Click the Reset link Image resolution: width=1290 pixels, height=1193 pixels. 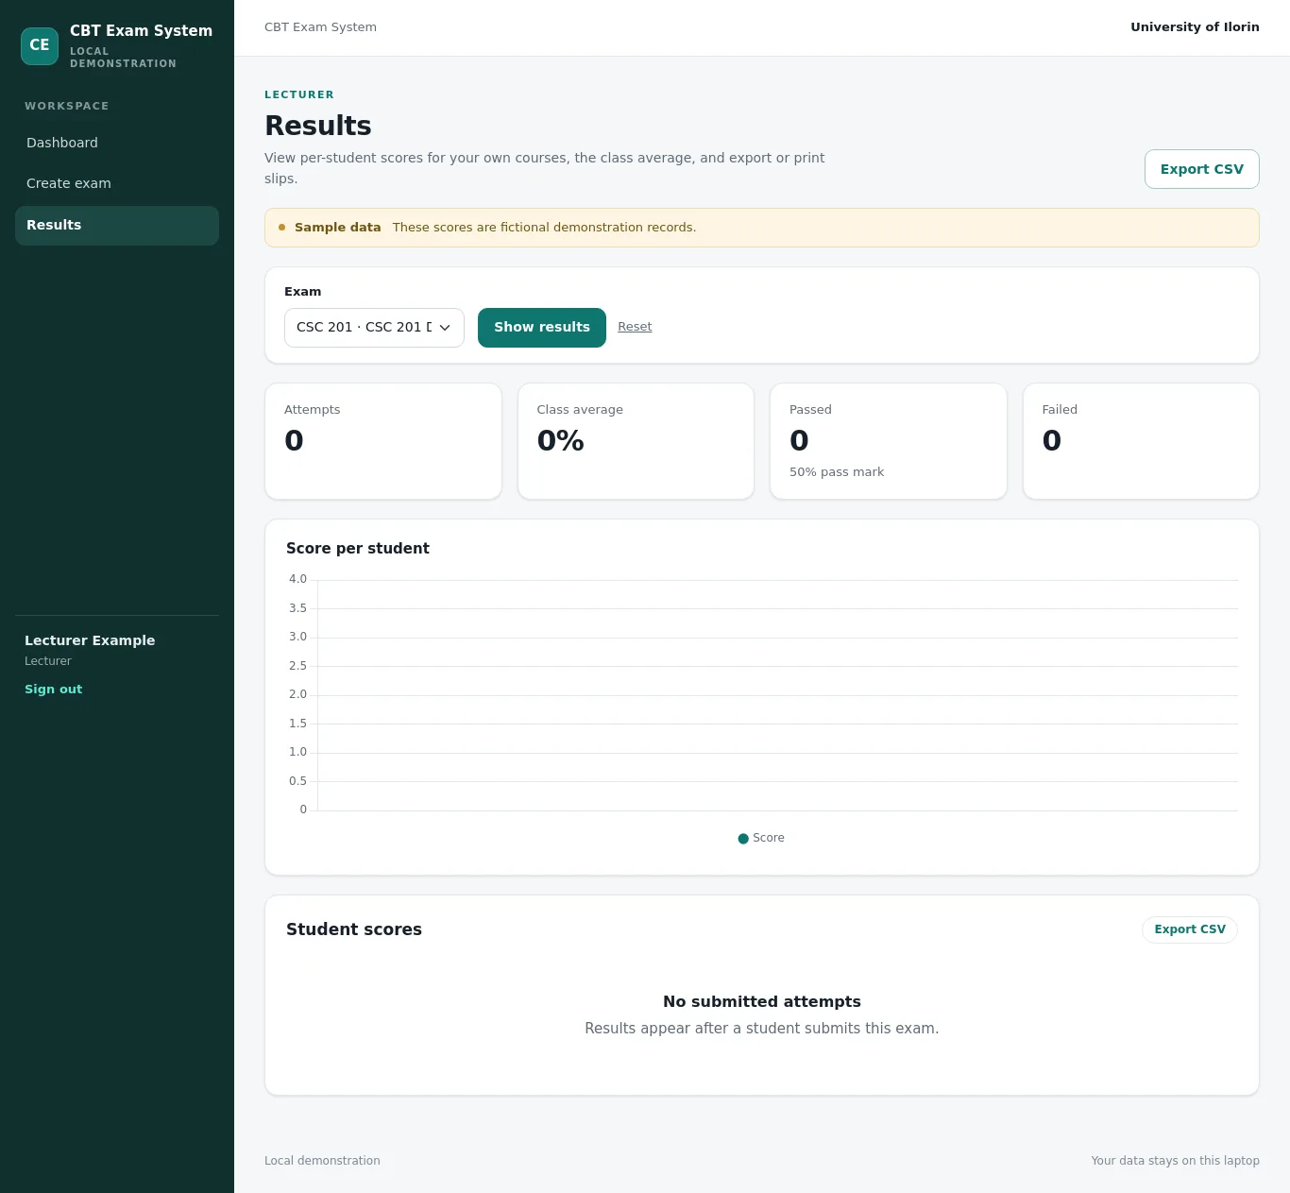click(635, 327)
